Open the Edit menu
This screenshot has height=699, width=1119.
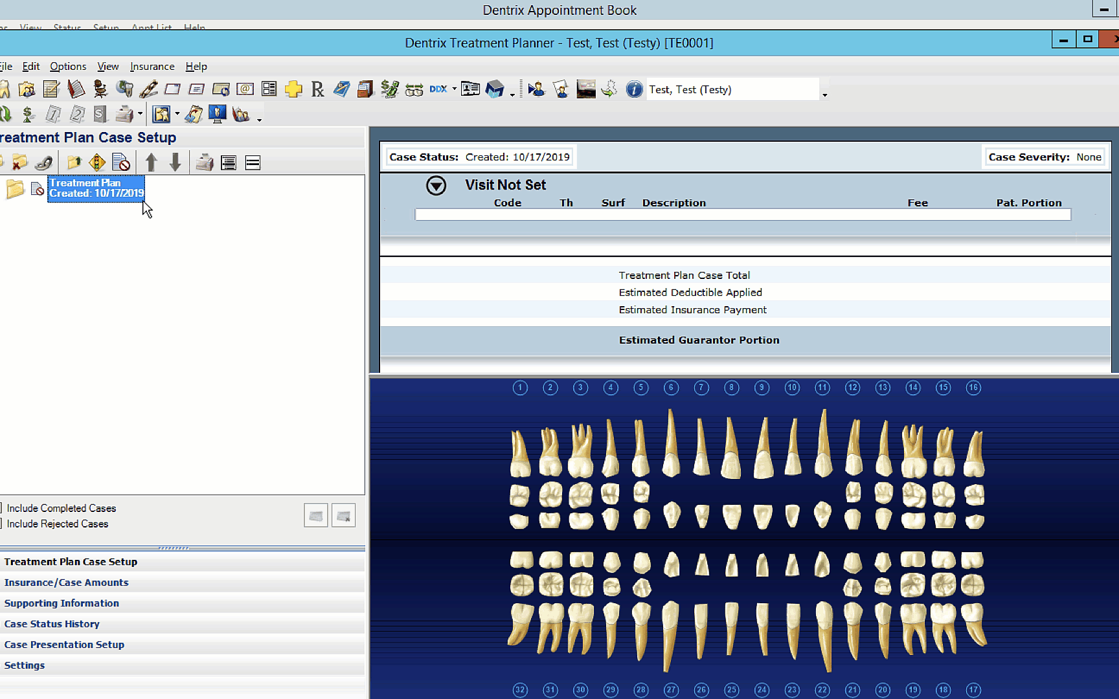pyautogui.click(x=31, y=66)
